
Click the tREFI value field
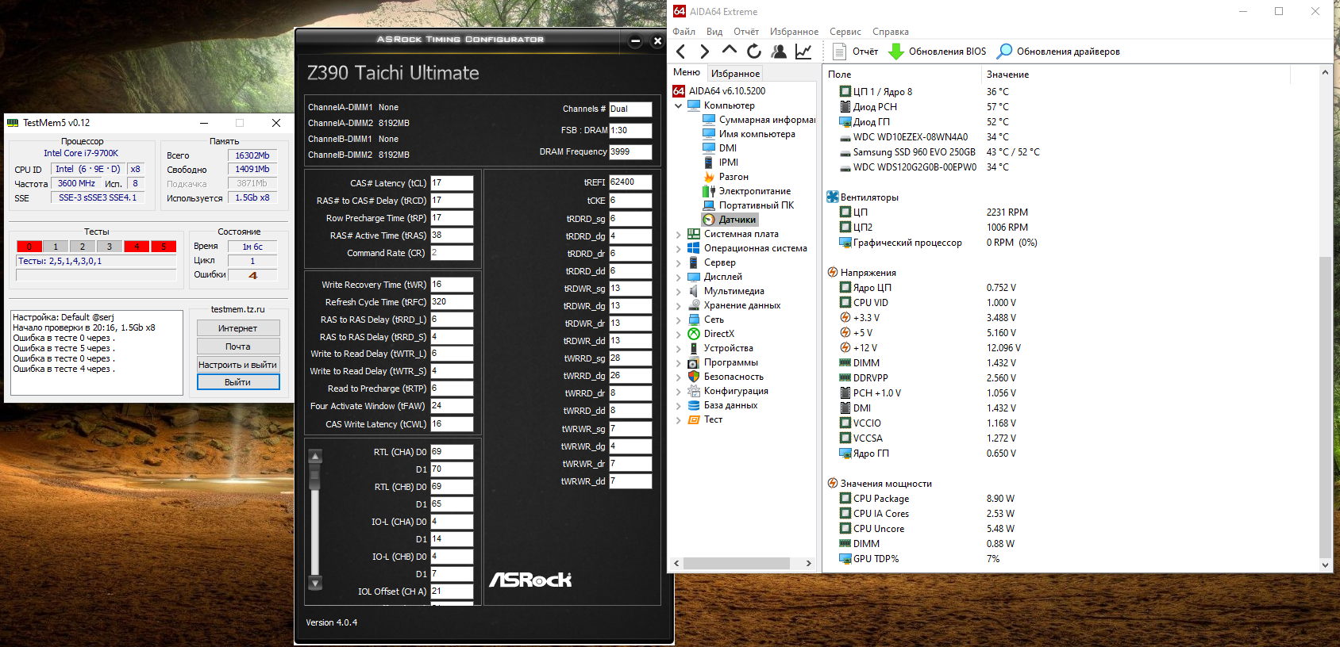[x=630, y=182]
